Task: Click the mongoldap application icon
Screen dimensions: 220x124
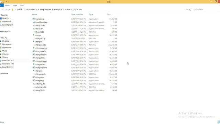Action: click(34, 64)
